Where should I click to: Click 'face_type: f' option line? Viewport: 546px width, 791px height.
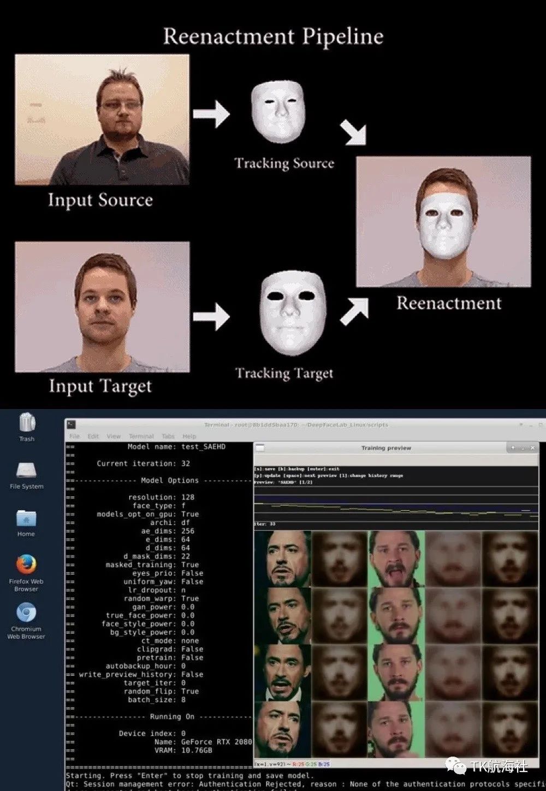(159, 506)
